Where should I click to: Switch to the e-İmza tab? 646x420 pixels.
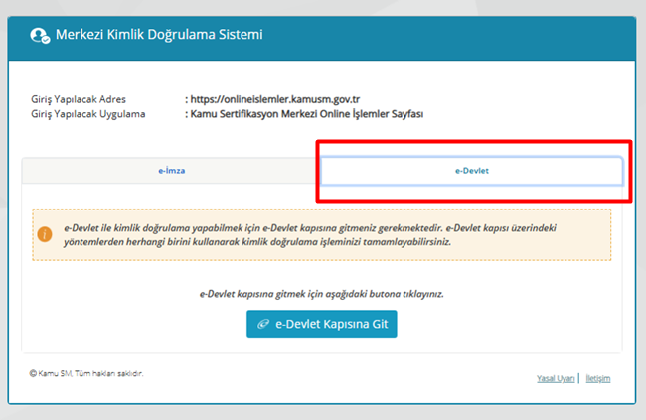[171, 171]
